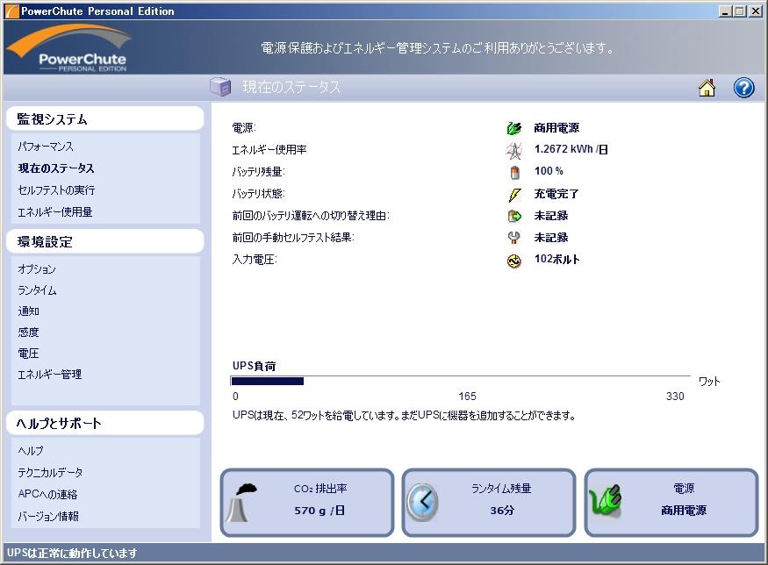Close the PowerChute window
The height and width of the screenshot is (565, 768).
coord(755,11)
